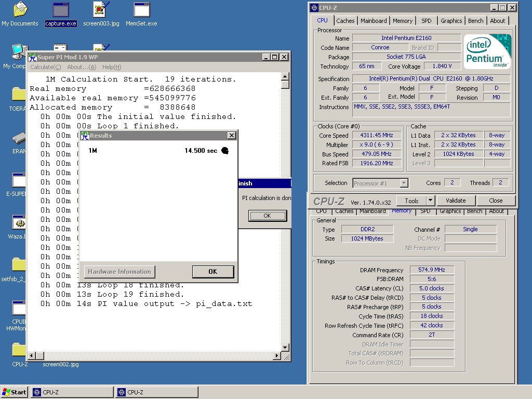Screen dimensions: 532x399
Task: Open the Help menu in Super PI
Action: pyautogui.click(x=112, y=67)
